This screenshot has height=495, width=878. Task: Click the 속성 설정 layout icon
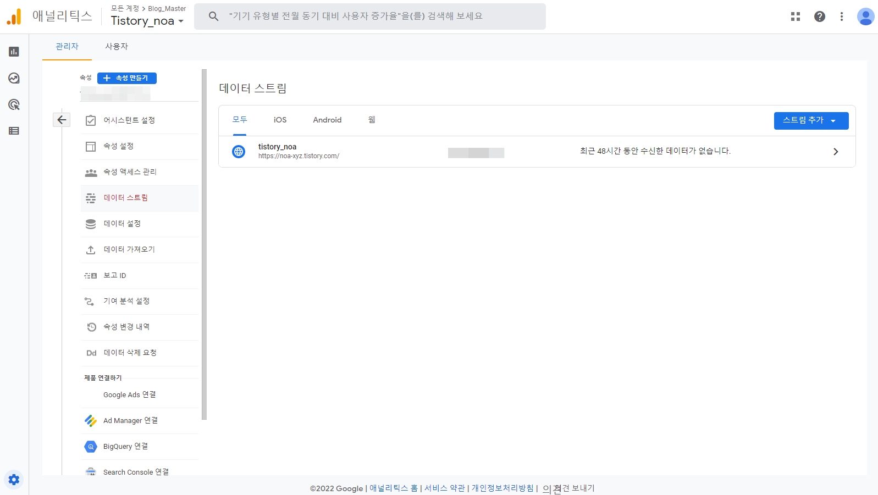pos(91,146)
